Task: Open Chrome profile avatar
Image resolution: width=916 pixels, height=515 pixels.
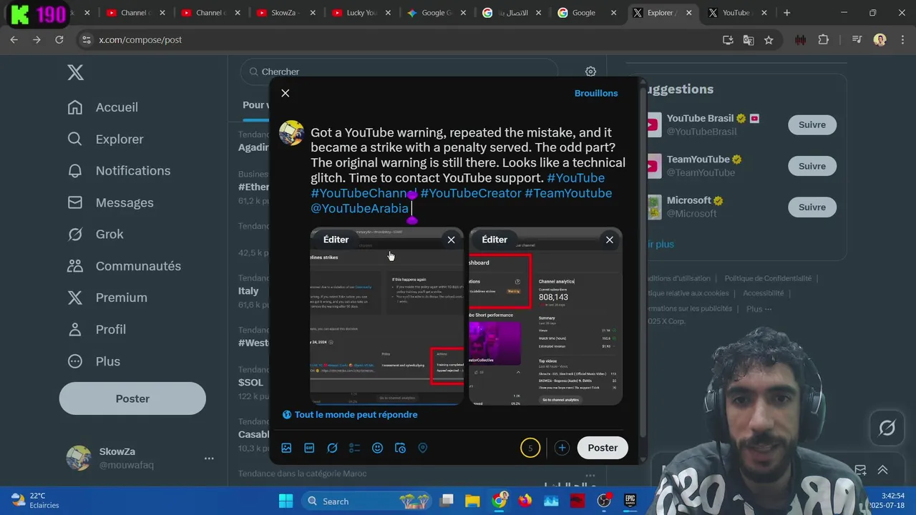Action: click(x=880, y=40)
